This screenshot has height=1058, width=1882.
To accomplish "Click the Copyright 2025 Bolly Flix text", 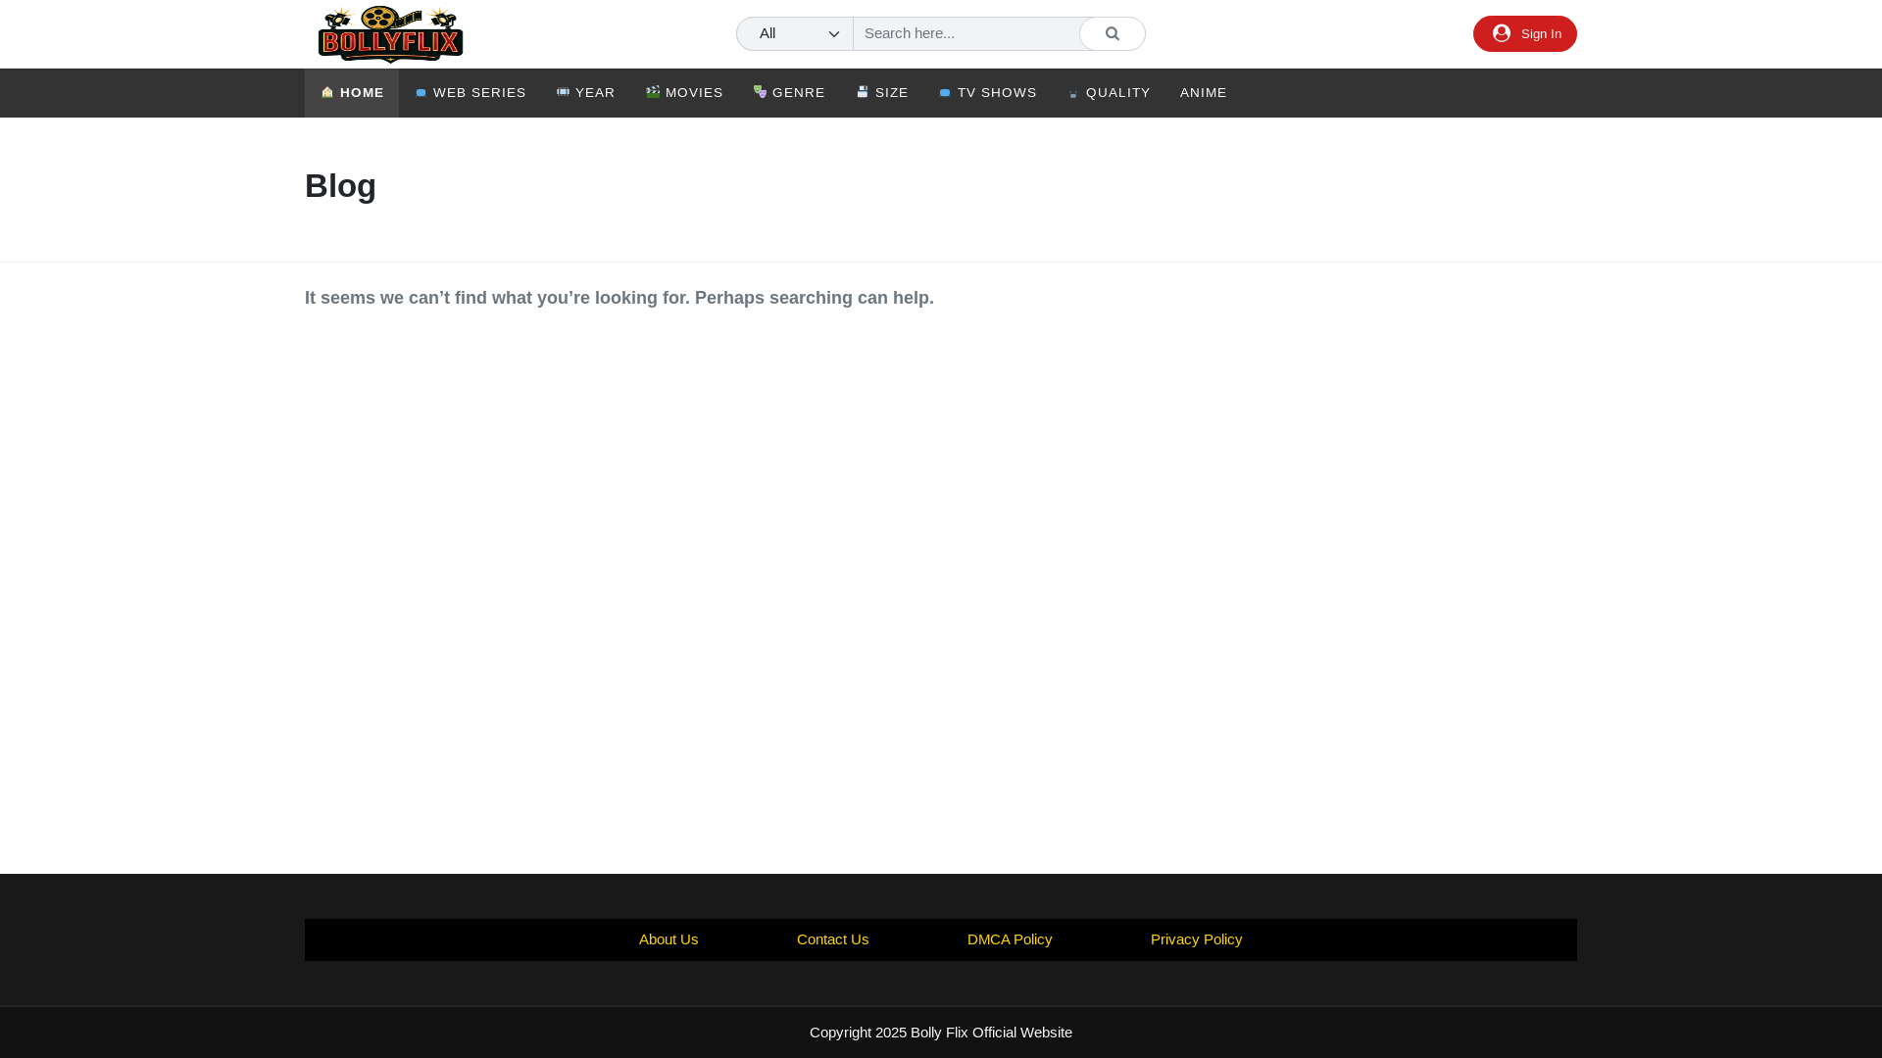I will pos(941,1033).
